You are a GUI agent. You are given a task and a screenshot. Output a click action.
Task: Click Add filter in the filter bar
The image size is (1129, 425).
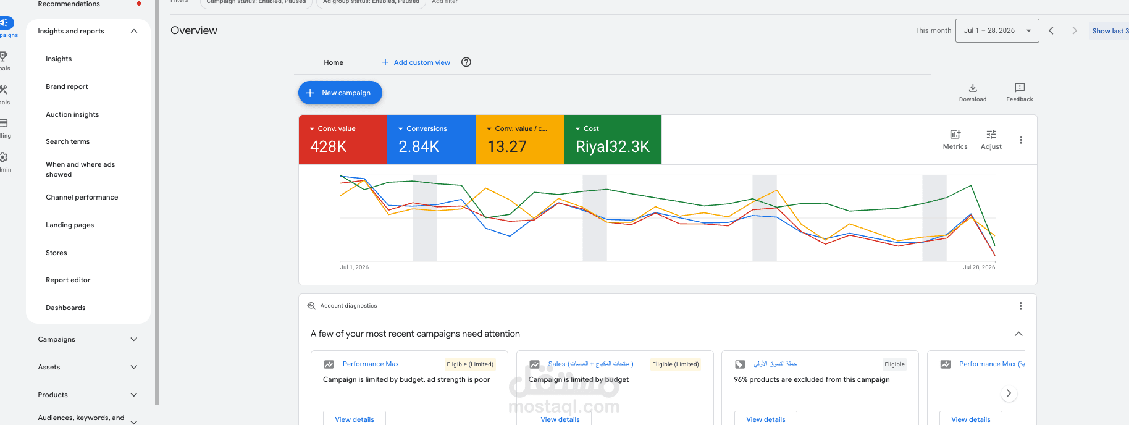pyautogui.click(x=445, y=2)
